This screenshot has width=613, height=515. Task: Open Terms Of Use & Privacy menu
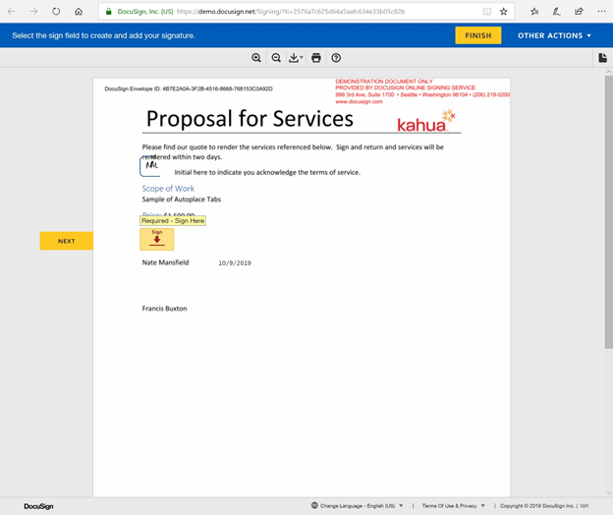tap(452, 505)
